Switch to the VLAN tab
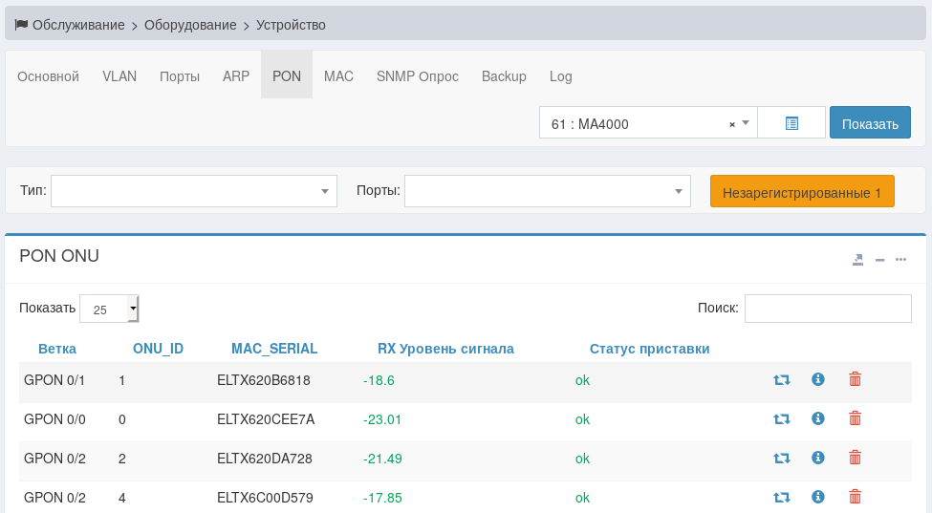 point(119,76)
